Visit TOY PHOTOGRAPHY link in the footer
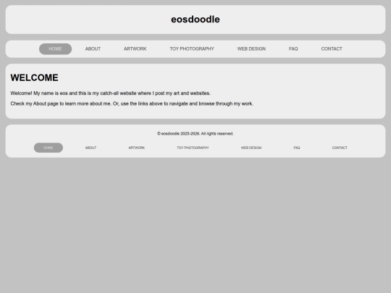Screen dimensions: 391x293 (x=193, y=148)
